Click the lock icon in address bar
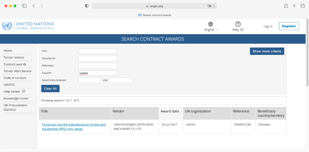The width and height of the screenshot is (309, 152). pyautogui.click(x=147, y=6)
